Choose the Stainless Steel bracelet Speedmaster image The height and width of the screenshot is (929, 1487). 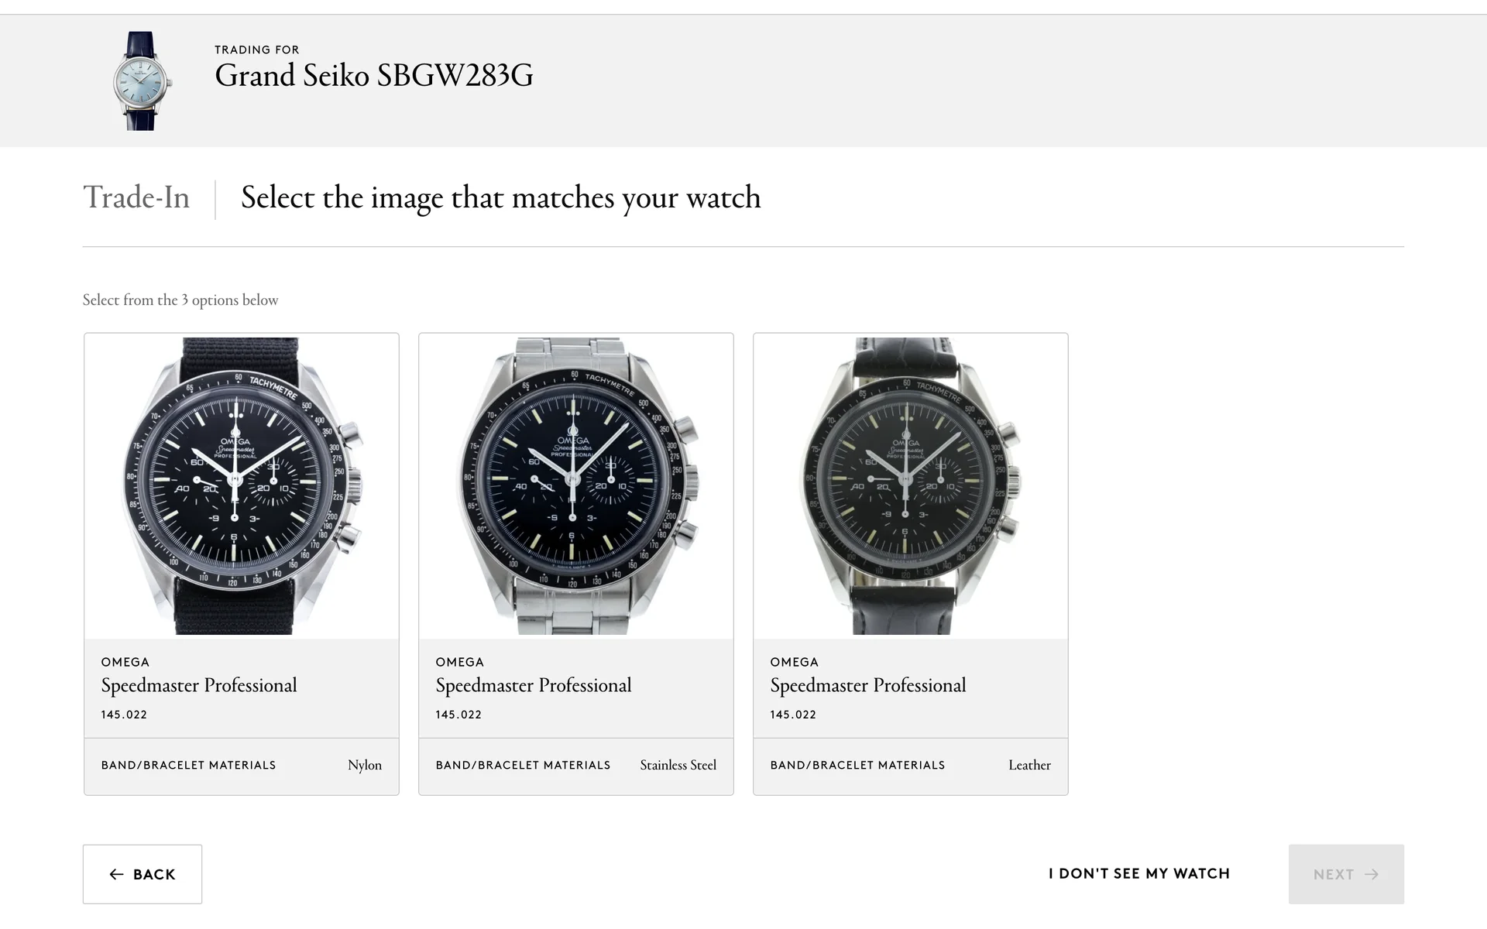click(576, 486)
